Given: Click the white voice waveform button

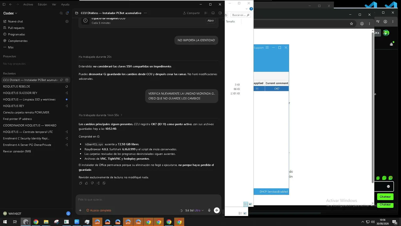Looking at the screenshot, I should (217, 210).
